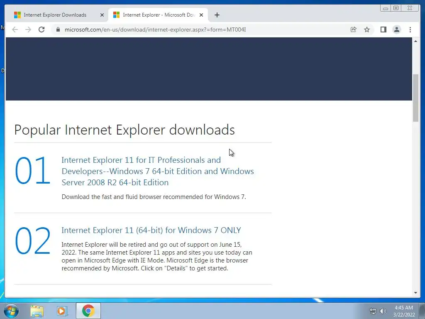
Task: Launch Windows Media Player from taskbar
Action: [x=62, y=311]
